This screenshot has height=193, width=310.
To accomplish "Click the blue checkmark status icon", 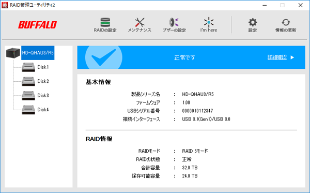I will (104, 57).
